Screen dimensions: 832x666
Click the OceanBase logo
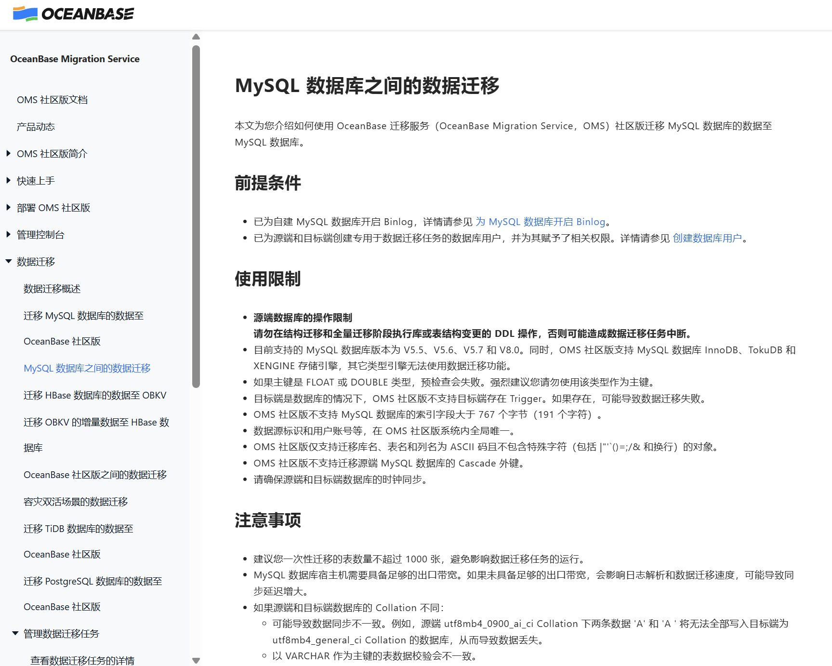73,14
